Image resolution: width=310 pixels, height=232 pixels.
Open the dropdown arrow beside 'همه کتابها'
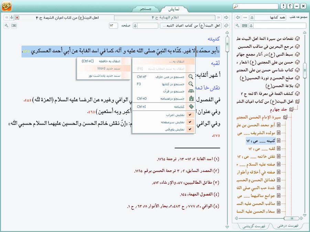[x=252, y=18]
